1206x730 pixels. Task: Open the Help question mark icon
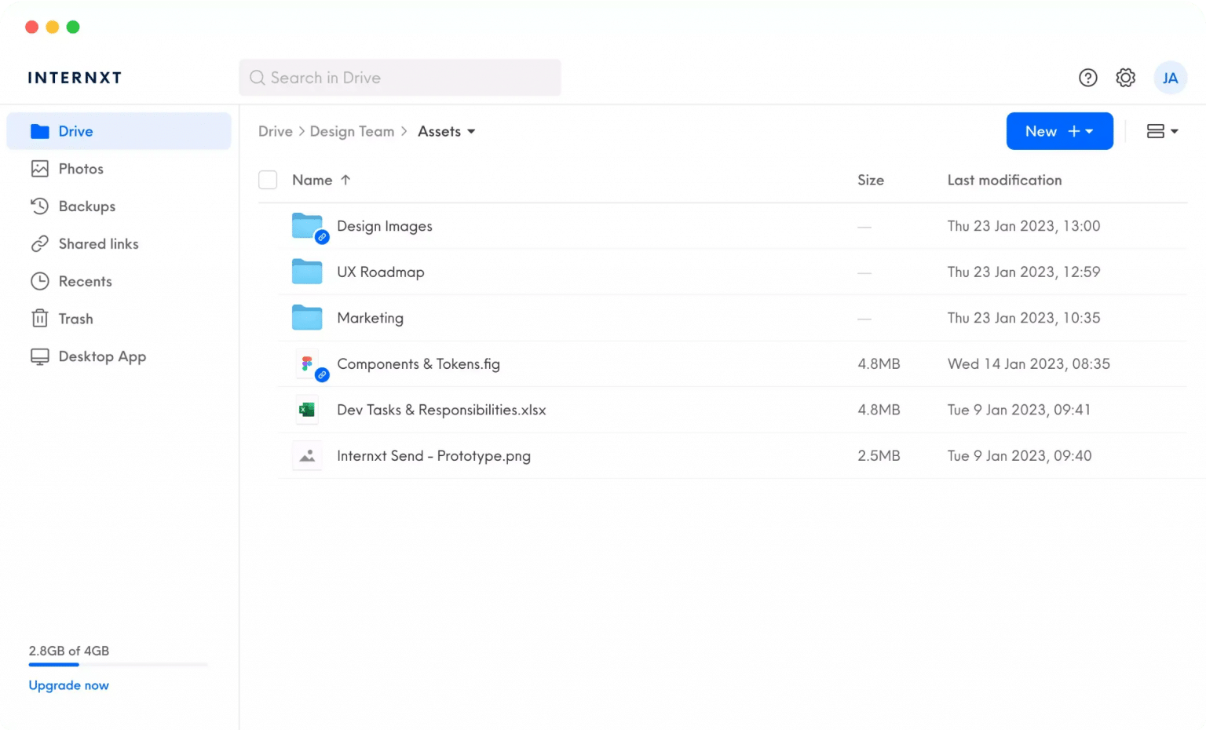[1087, 78]
